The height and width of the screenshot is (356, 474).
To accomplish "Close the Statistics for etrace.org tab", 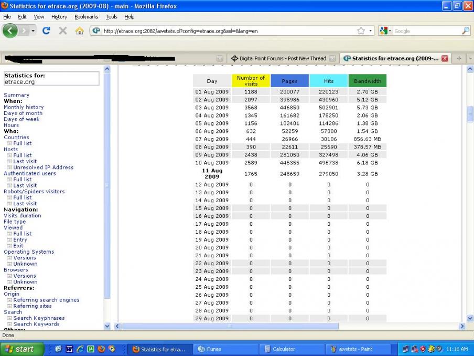I will pyautogui.click(x=445, y=58).
